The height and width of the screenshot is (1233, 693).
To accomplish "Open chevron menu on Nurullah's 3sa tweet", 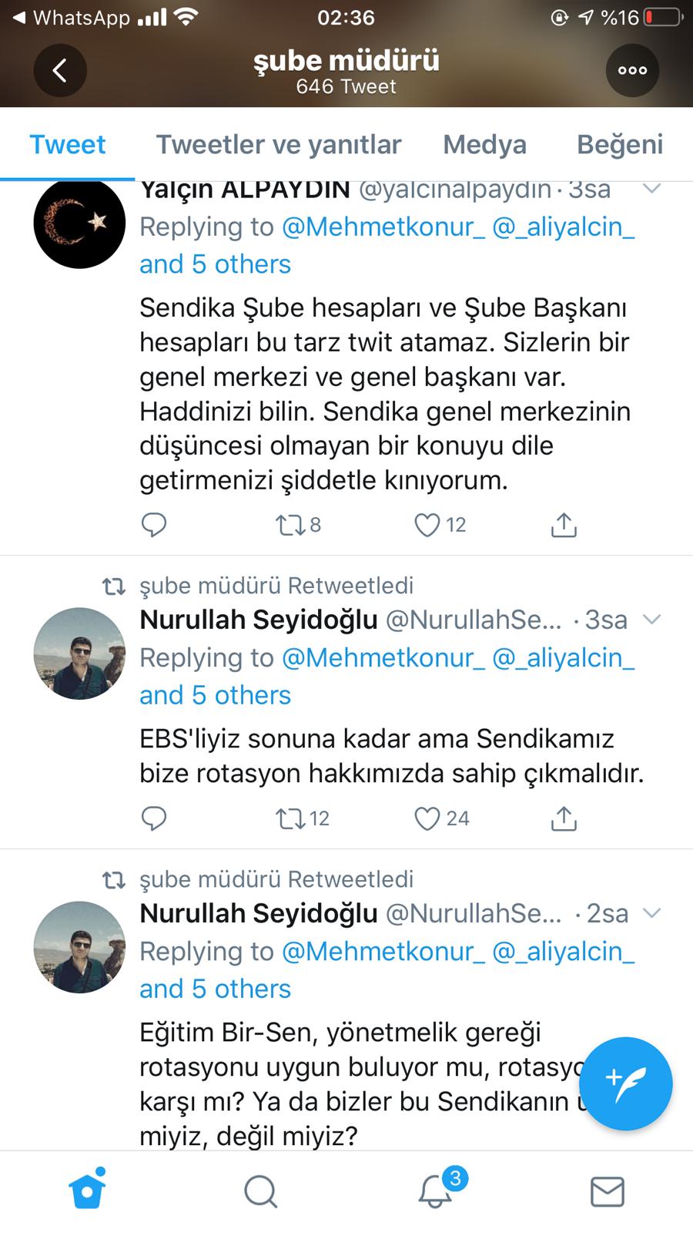I will [x=651, y=620].
